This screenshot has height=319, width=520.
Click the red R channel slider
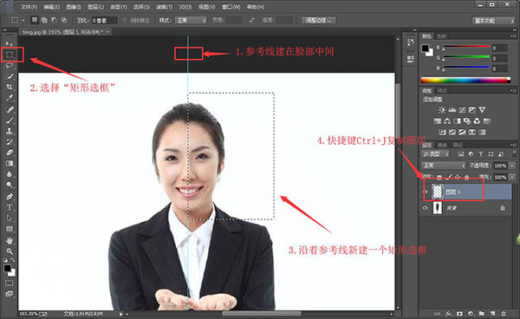tap(466, 47)
